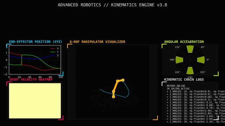Viewport: 225px width, 126px height.
Task: Click the end-effector joint at the arm tip
Action: pyautogui.click(x=123, y=80)
